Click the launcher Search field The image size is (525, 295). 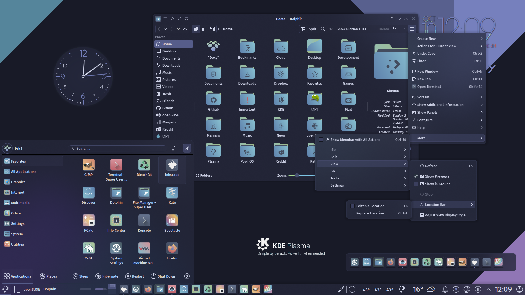tap(118, 148)
